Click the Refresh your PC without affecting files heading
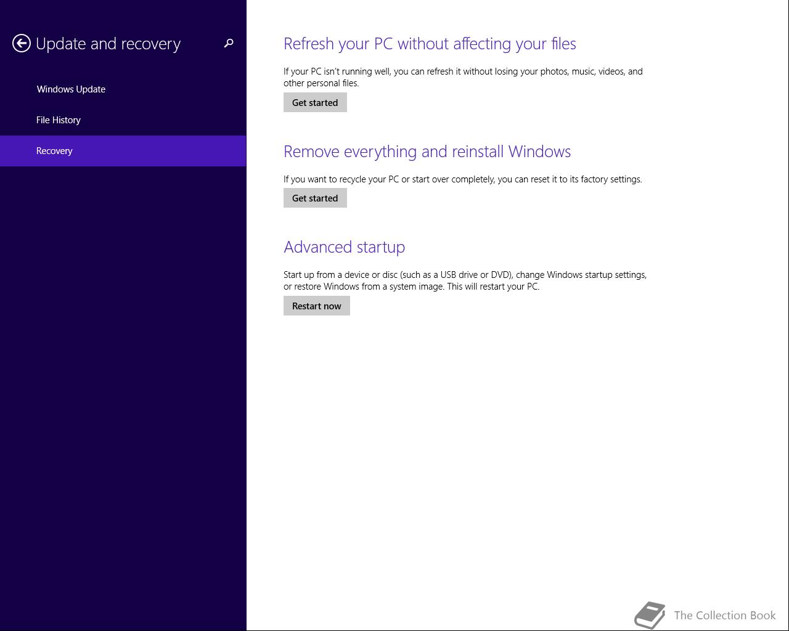 430,44
